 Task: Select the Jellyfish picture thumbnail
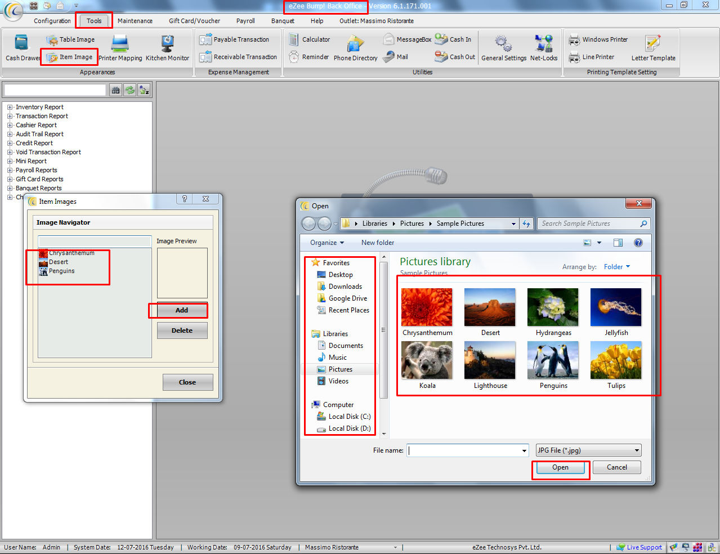point(616,307)
